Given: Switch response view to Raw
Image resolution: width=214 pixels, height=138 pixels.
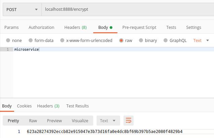Looking at the screenshot, I should (x=33, y=121).
